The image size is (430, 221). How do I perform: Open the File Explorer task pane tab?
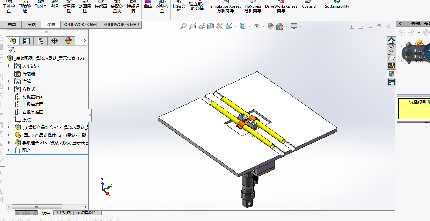point(392,57)
